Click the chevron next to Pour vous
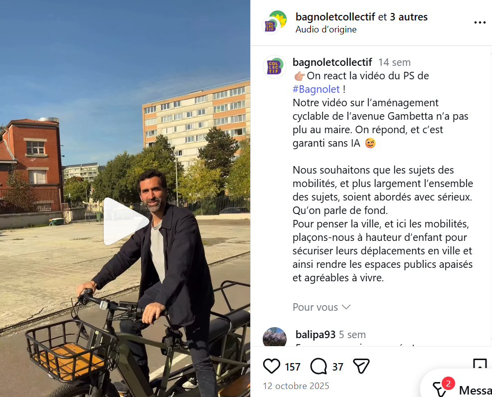 tap(346, 307)
